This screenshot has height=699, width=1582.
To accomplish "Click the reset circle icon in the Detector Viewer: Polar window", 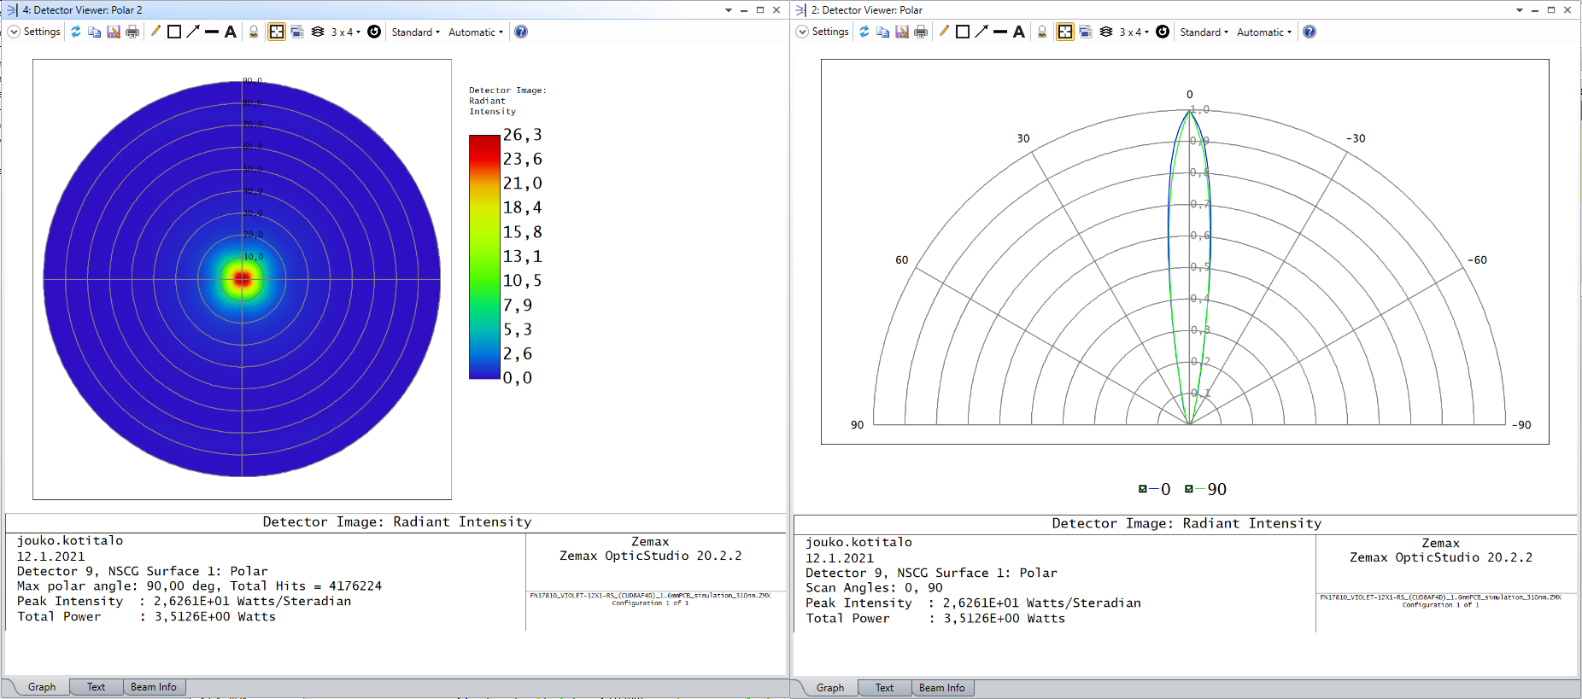I will (1163, 32).
